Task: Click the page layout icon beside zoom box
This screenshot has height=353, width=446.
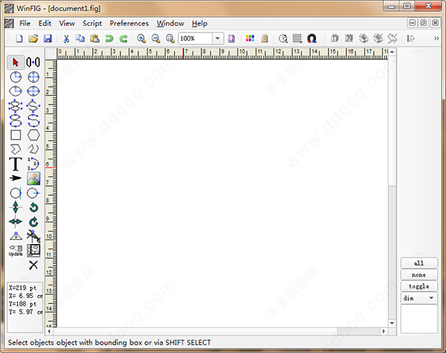Action: (231, 39)
